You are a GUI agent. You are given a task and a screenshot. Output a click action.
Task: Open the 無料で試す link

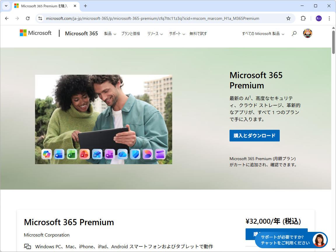coord(198,34)
